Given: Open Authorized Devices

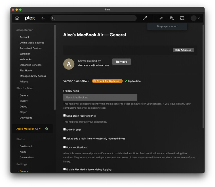Looking at the screenshot, I should click(31, 48).
